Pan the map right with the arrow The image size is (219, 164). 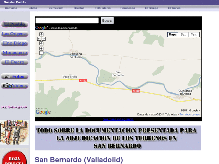pyautogui.click(x=44, y=39)
